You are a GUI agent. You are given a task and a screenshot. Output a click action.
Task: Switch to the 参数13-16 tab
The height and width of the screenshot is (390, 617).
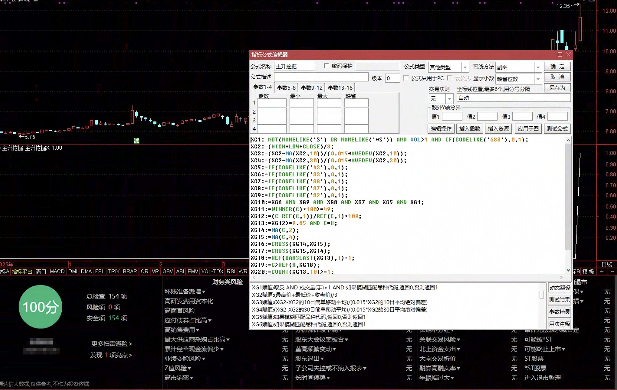340,88
